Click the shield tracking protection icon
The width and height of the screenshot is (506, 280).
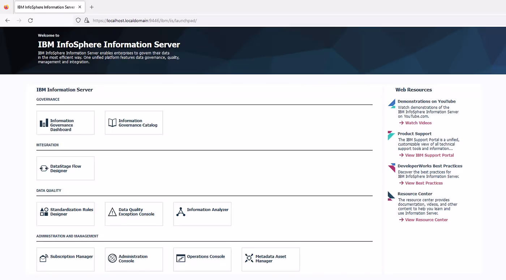[78, 21]
